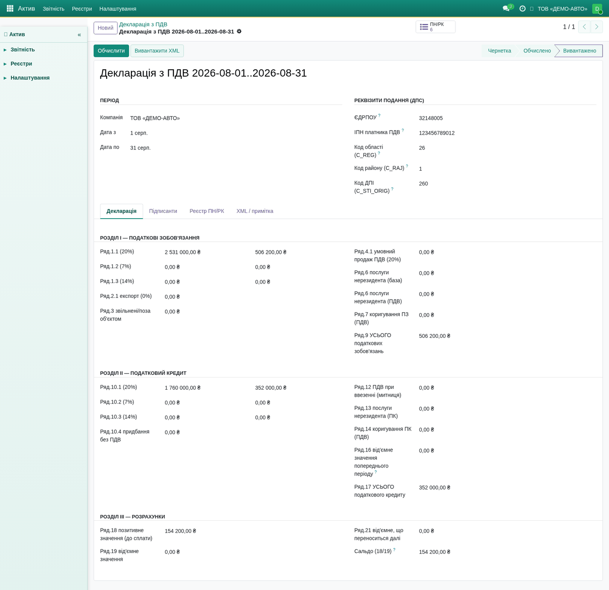Switch to the Підписанти tab
Screen dimensions: 609x590
(x=163, y=211)
